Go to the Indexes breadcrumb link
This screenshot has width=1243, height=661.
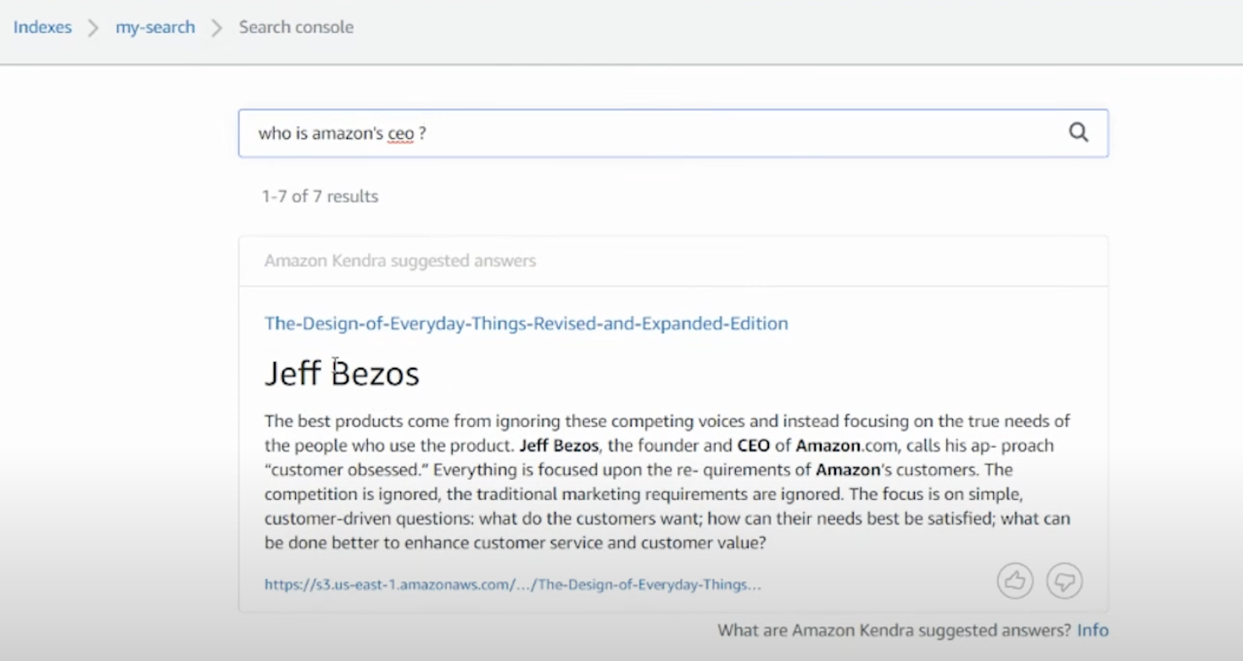point(42,27)
